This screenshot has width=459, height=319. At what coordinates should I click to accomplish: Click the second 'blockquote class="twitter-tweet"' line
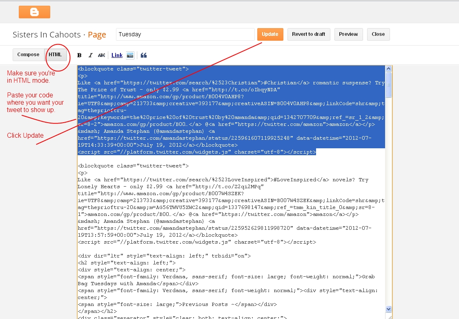pos(133,166)
